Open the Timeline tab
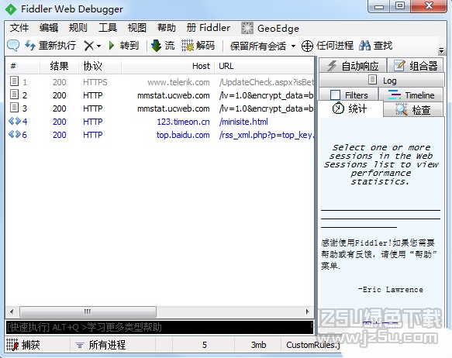The image size is (452, 358). 411,95
